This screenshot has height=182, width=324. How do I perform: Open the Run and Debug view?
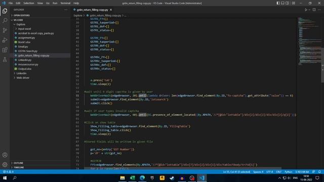(5, 40)
